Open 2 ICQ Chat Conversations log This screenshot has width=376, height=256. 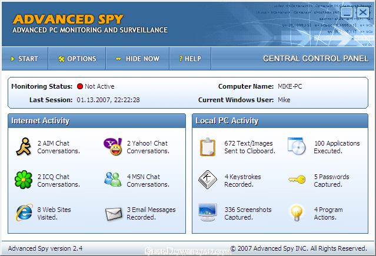pyautogui.click(x=58, y=181)
